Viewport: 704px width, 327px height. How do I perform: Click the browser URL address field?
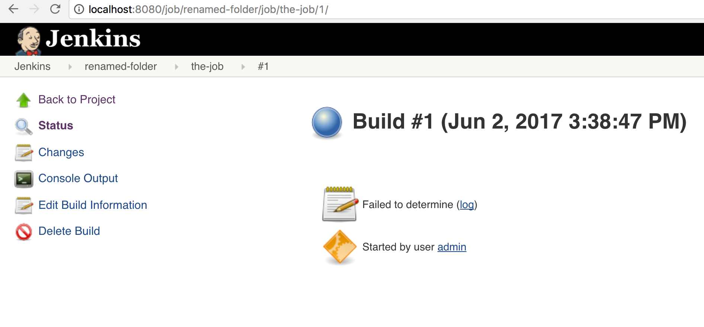372,9
